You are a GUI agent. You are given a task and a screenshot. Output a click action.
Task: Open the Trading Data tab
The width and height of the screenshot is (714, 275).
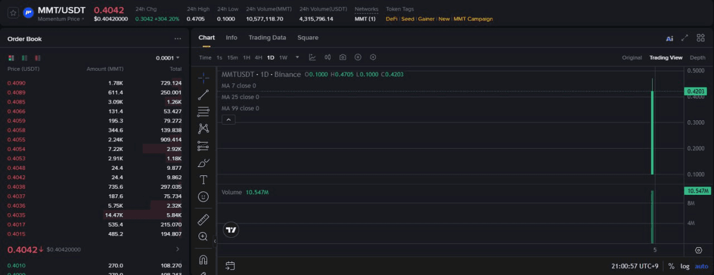(x=267, y=38)
